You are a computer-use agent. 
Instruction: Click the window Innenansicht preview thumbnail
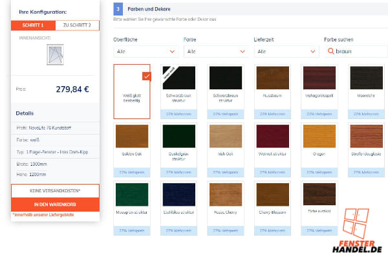56,54
